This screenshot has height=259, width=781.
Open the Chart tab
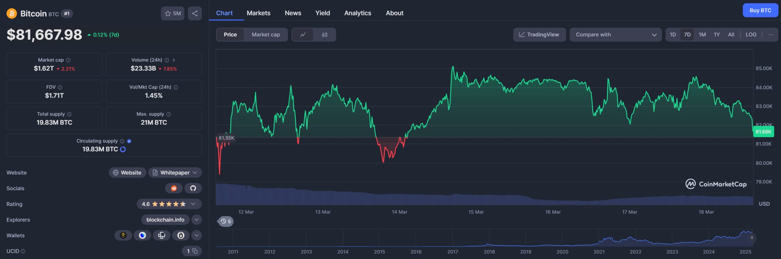224,13
